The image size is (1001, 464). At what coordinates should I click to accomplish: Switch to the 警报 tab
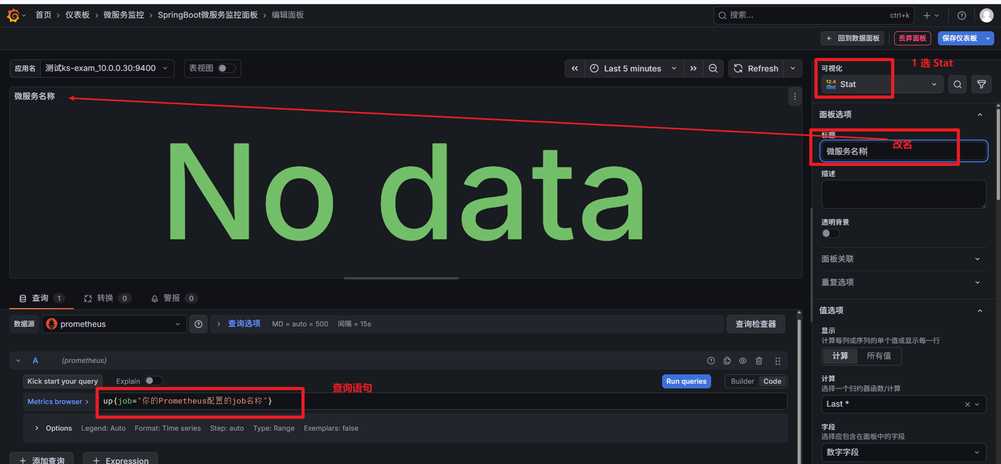click(174, 298)
